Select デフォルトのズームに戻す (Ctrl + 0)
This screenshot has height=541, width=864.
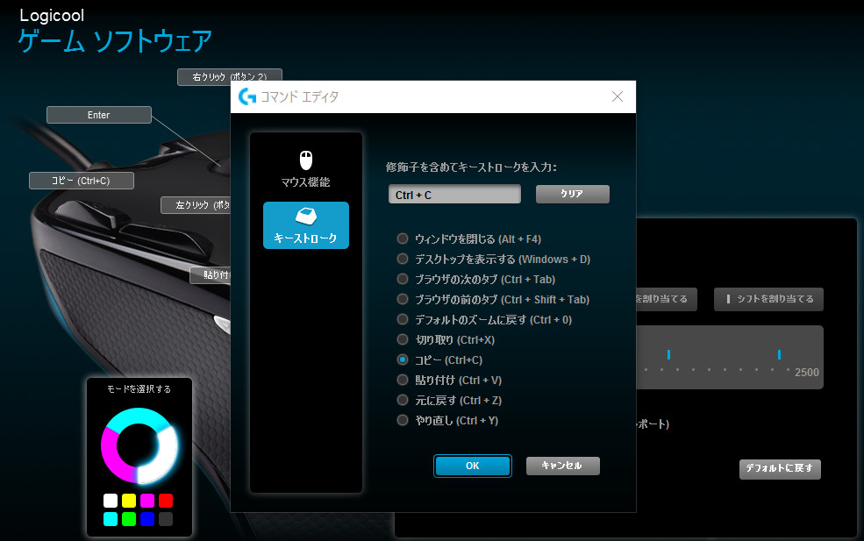tap(403, 319)
